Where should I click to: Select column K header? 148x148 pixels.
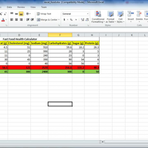[132, 35]
